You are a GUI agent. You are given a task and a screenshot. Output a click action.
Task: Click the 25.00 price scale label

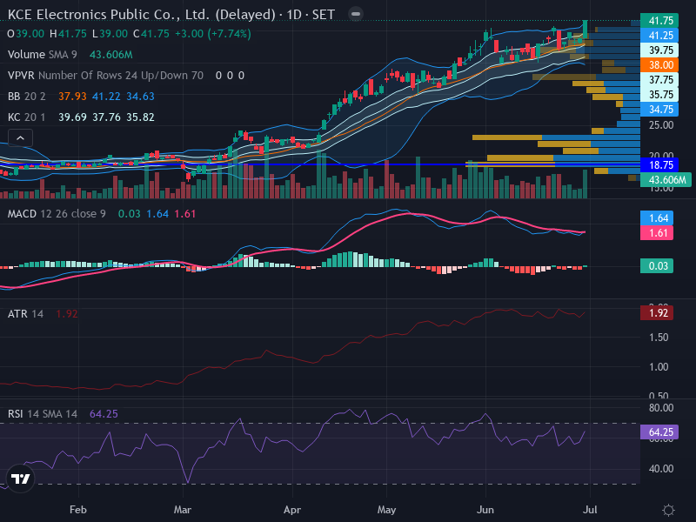[661, 125]
